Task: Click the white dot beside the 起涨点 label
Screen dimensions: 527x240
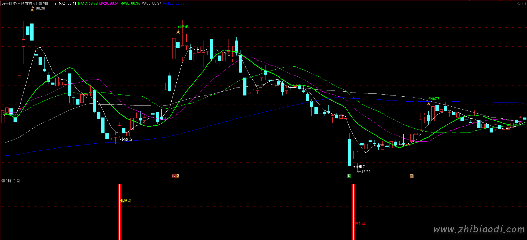Action: pos(120,139)
